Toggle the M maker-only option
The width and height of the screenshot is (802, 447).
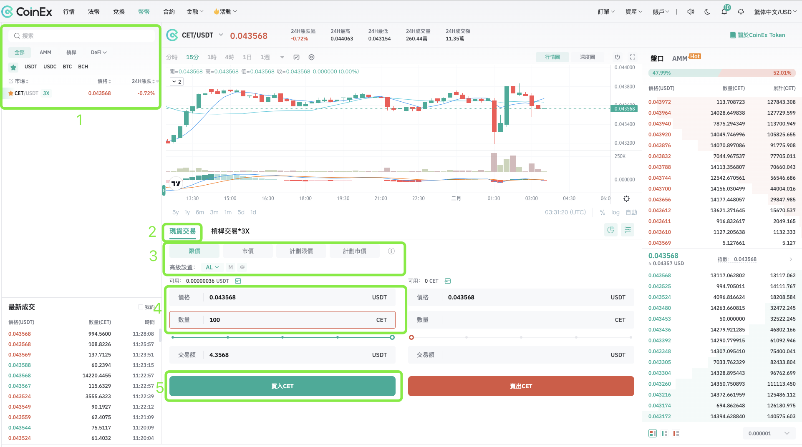(x=230, y=267)
